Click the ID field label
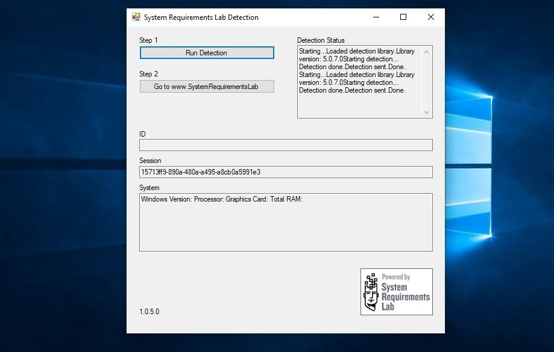 (142, 134)
